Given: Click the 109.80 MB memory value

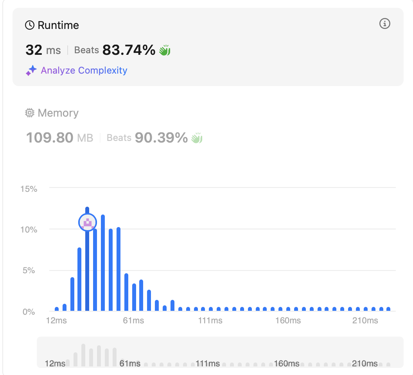Looking at the screenshot, I should (59, 138).
